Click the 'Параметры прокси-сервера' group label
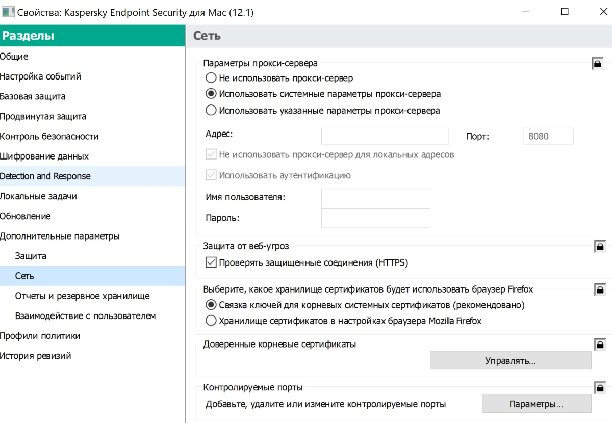The height and width of the screenshot is (423, 612). click(260, 63)
